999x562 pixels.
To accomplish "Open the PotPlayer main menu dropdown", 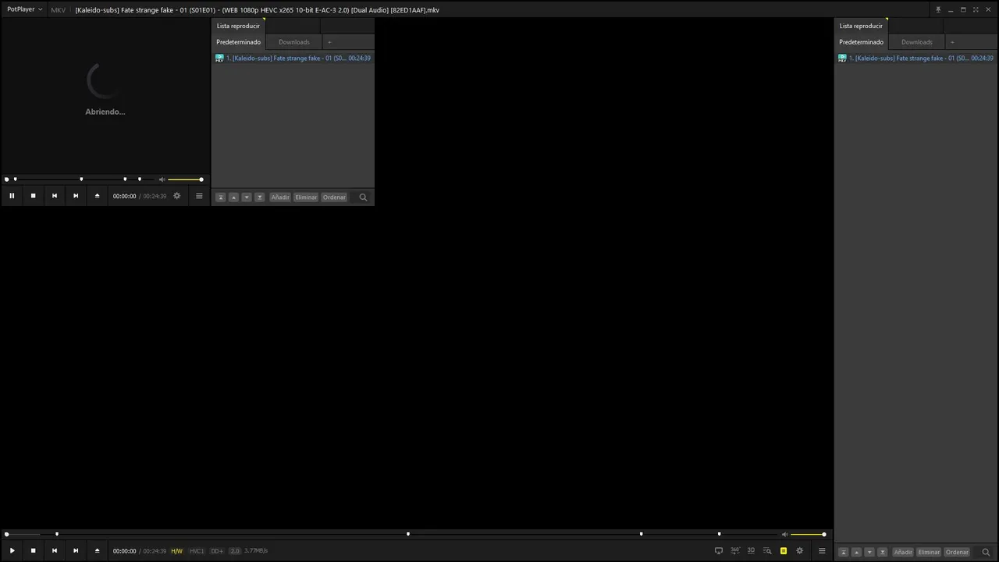I will [24, 9].
